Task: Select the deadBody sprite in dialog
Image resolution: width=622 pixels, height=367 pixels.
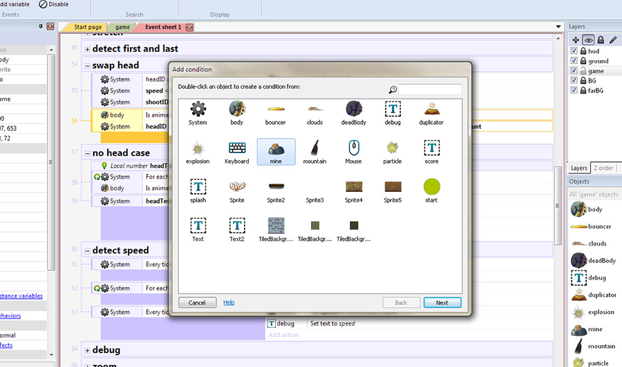Action: tap(353, 110)
